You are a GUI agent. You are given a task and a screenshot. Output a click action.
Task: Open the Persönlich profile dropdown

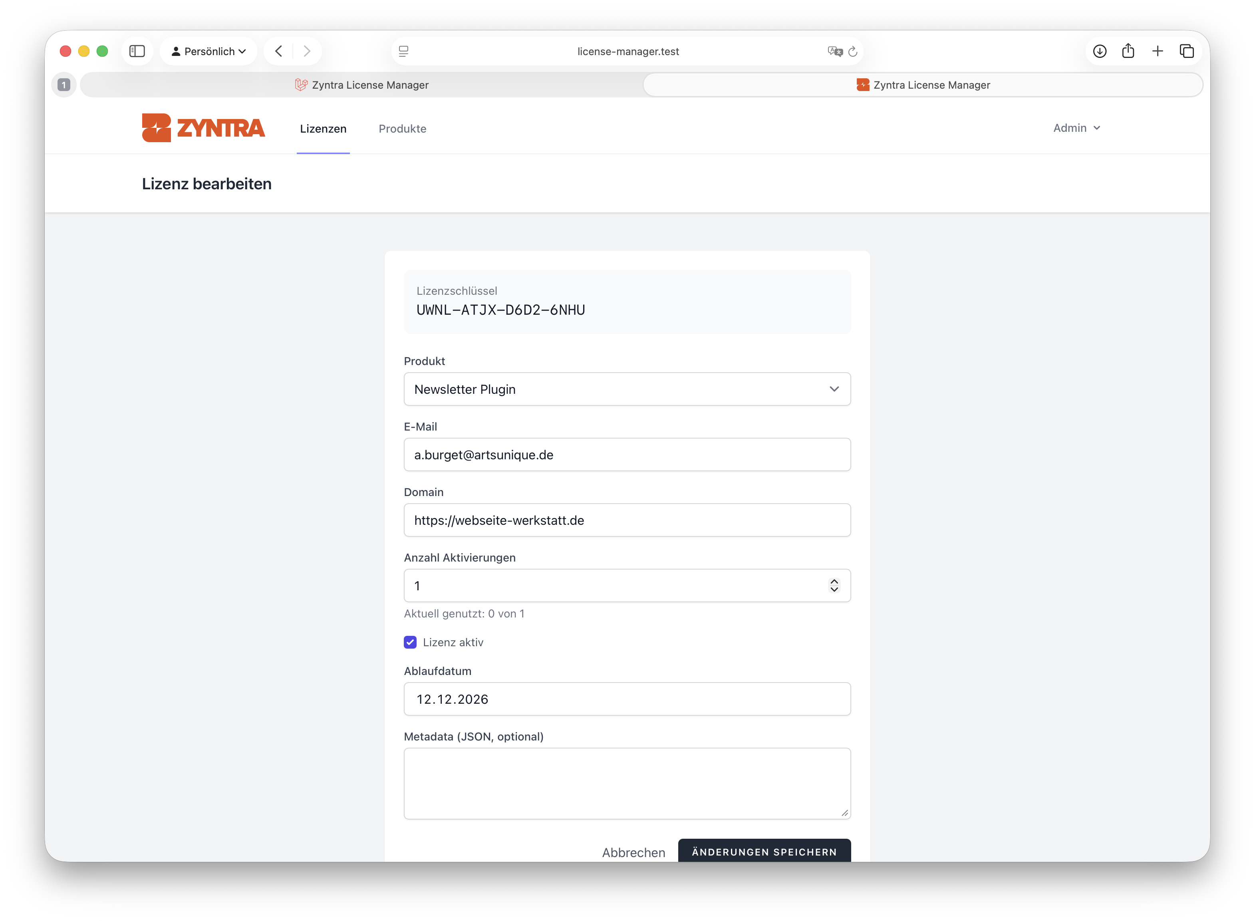click(208, 51)
